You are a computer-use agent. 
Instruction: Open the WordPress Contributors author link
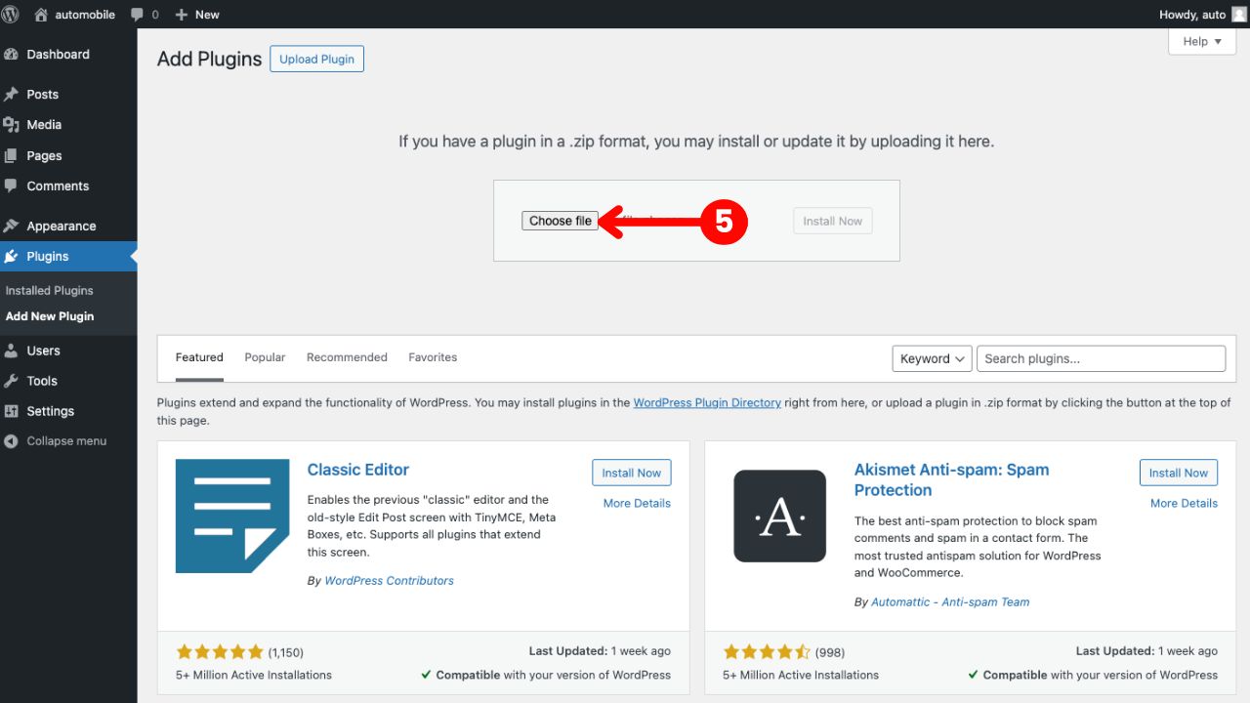389,581
